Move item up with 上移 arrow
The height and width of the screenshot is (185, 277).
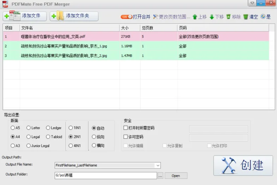coord(195,17)
